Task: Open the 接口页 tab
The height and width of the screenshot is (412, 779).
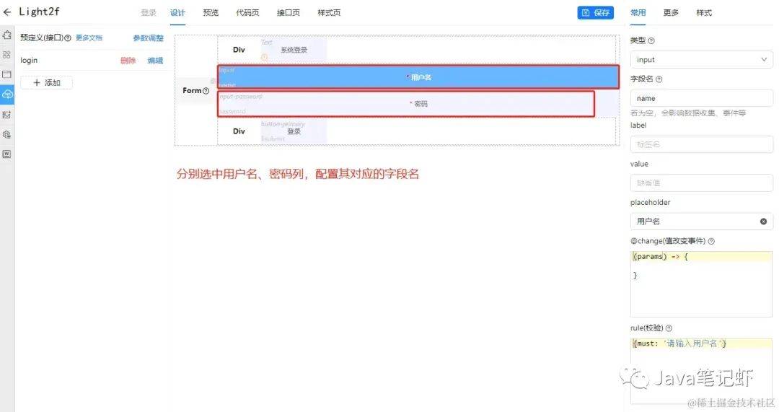Action: pos(288,12)
